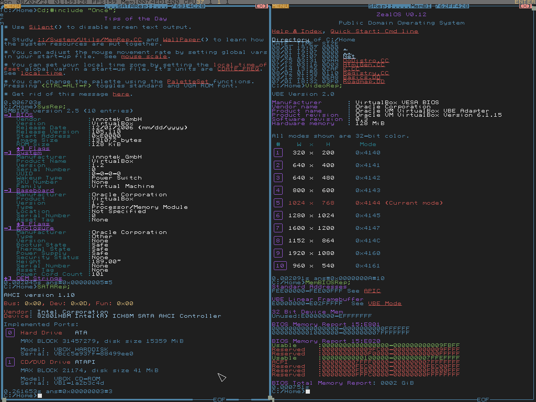Follow the local_time_offset link
The height and width of the screenshot is (402, 536).
coord(240,64)
